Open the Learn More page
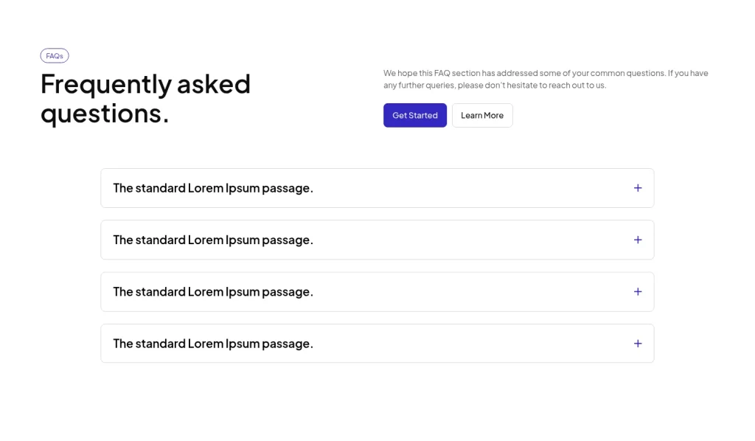 [x=482, y=115]
